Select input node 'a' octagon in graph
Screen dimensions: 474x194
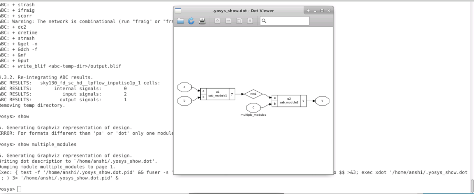[185, 87]
